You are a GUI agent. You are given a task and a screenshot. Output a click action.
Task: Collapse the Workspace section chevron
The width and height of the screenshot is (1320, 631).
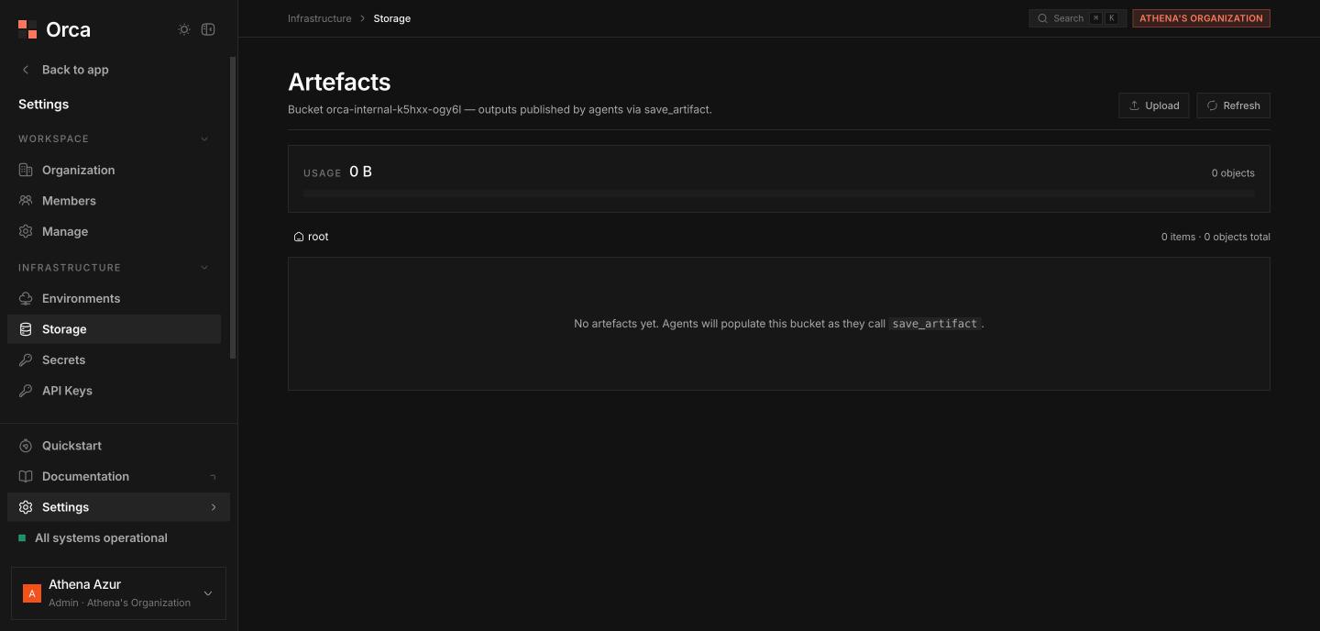[x=204, y=139]
